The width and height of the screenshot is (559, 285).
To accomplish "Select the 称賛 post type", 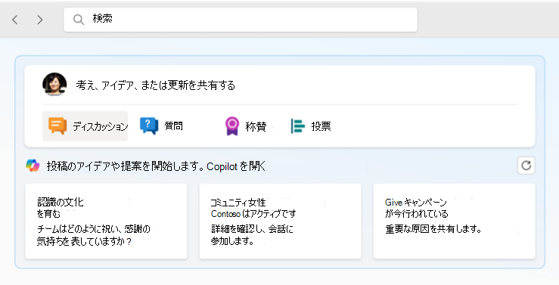I will point(246,126).
